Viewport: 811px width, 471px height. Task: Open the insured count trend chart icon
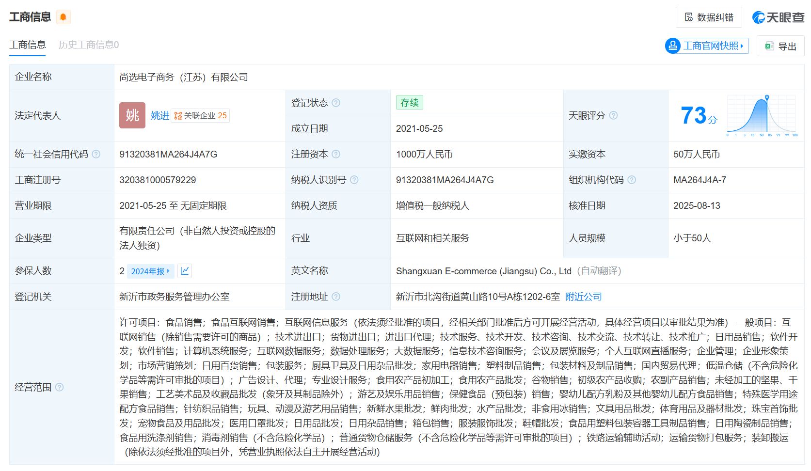click(185, 271)
